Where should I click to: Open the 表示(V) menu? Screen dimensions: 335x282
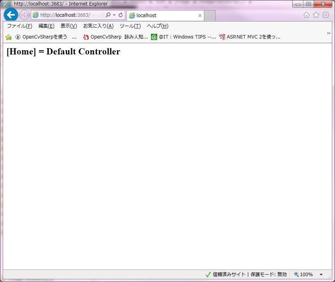coord(68,26)
